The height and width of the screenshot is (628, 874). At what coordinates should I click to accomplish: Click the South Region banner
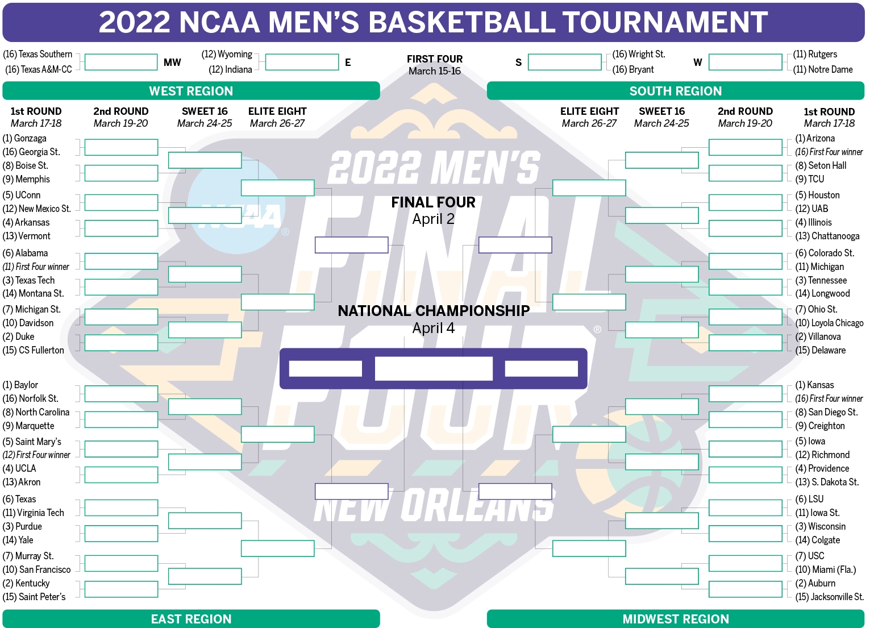coord(675,91)
